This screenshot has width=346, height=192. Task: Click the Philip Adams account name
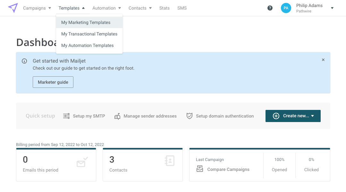309,5
